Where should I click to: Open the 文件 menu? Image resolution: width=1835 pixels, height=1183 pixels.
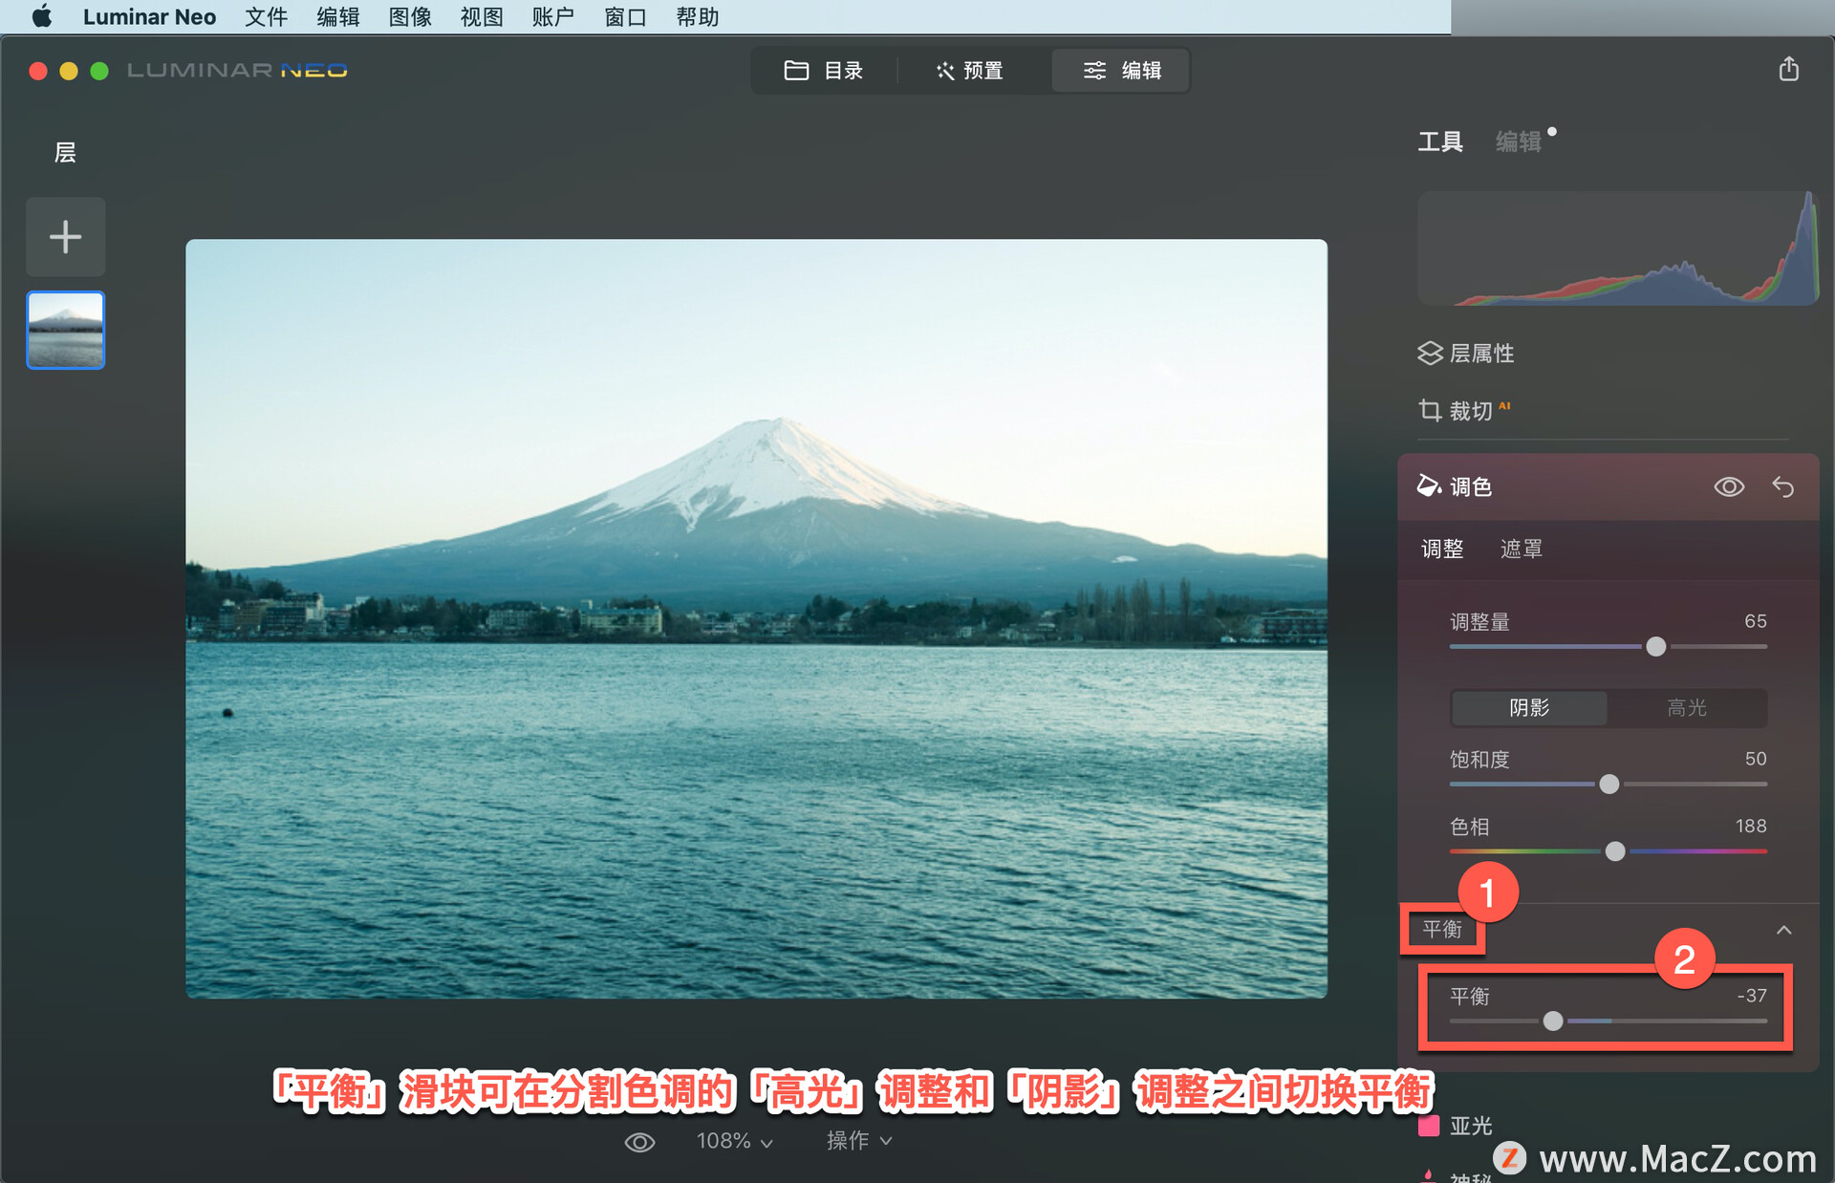[x=266, y=16]
